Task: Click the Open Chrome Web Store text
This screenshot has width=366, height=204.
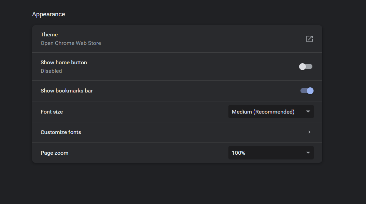Action: point(71,43)
